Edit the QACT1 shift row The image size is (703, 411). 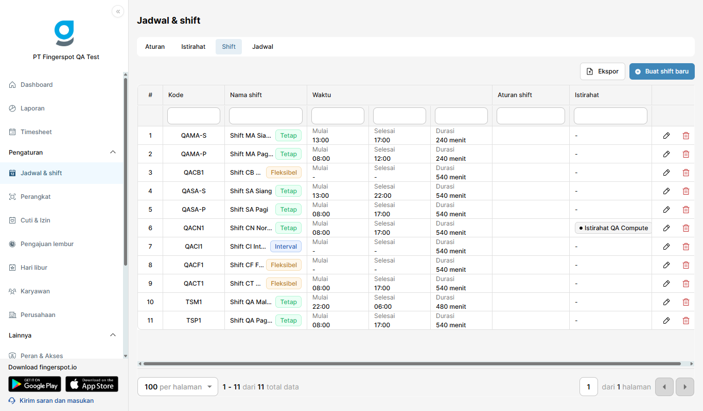coord(666,284)
